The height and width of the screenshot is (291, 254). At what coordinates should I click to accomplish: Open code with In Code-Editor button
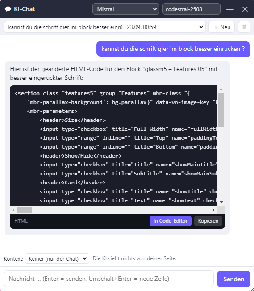coord(170,221)
